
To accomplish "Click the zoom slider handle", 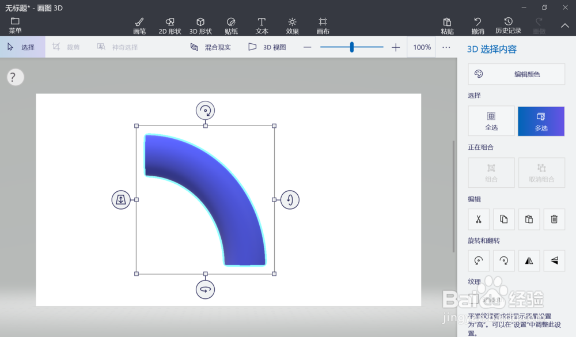I will pos(352,47).
